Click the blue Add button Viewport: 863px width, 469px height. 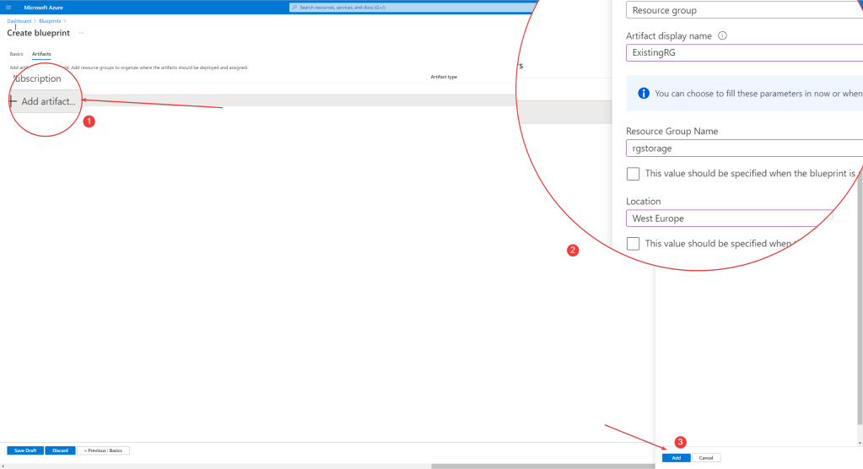(676, 457)
